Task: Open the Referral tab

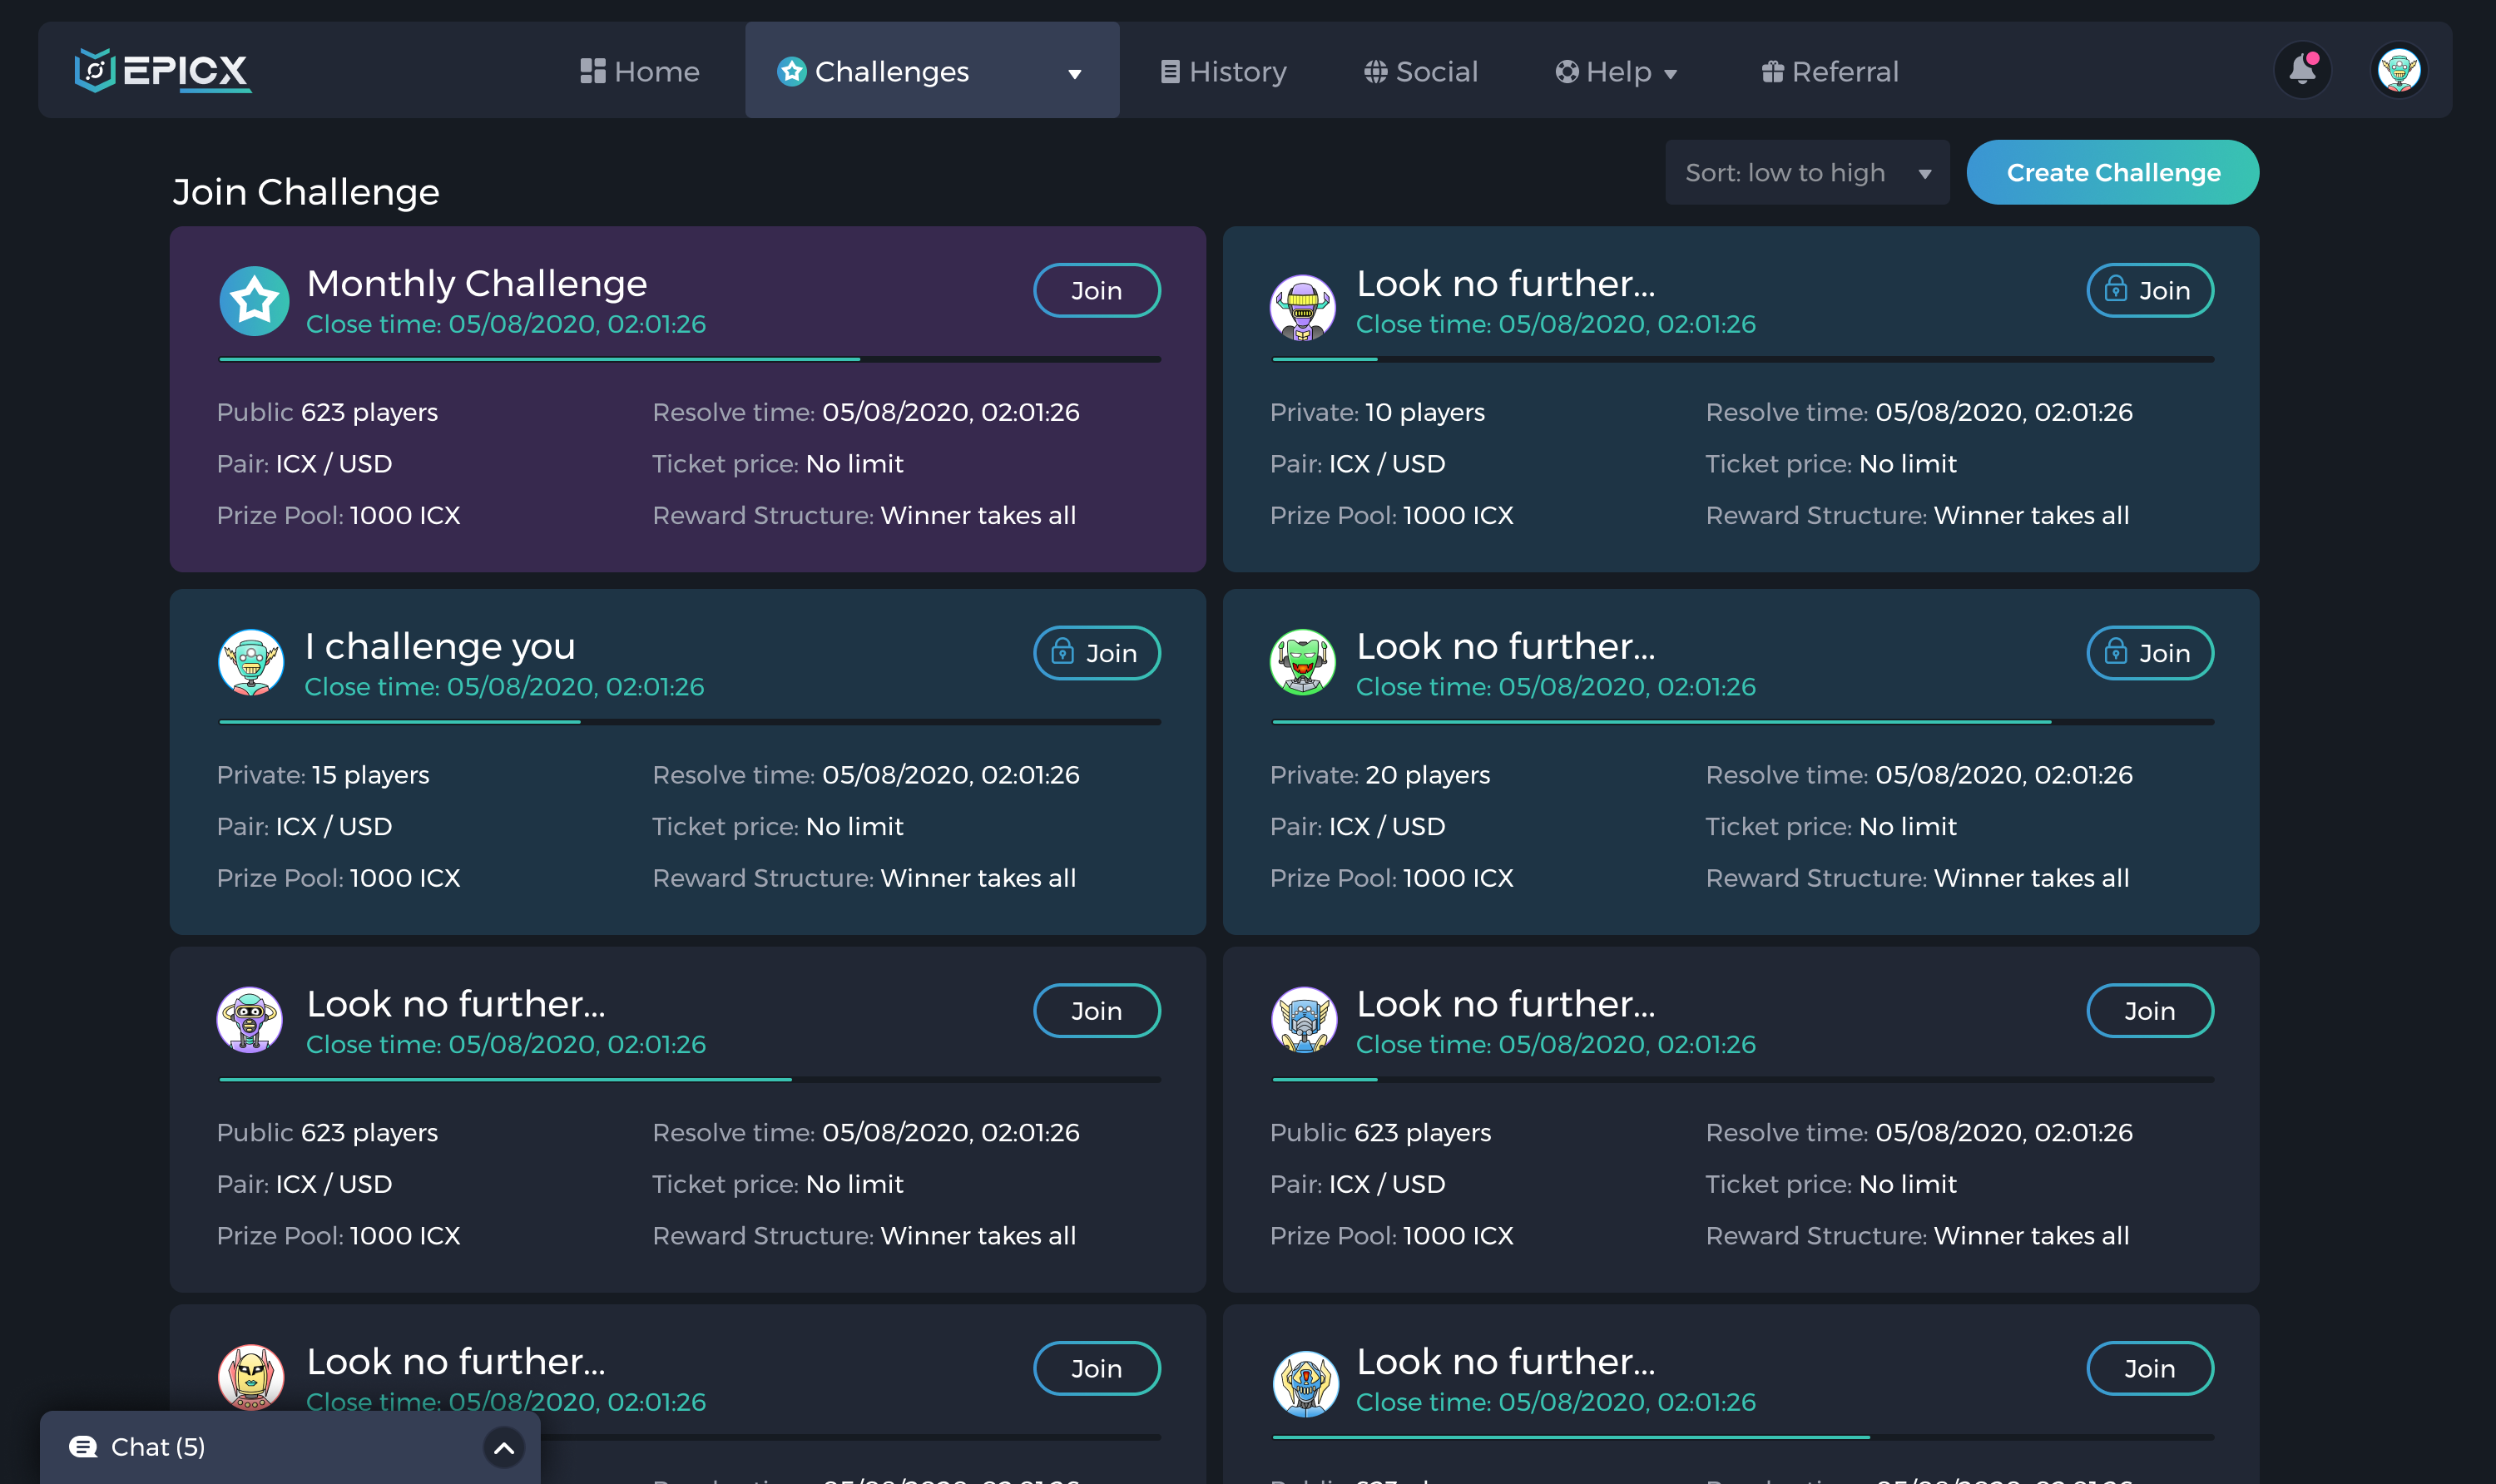Action: [1830, 71]
